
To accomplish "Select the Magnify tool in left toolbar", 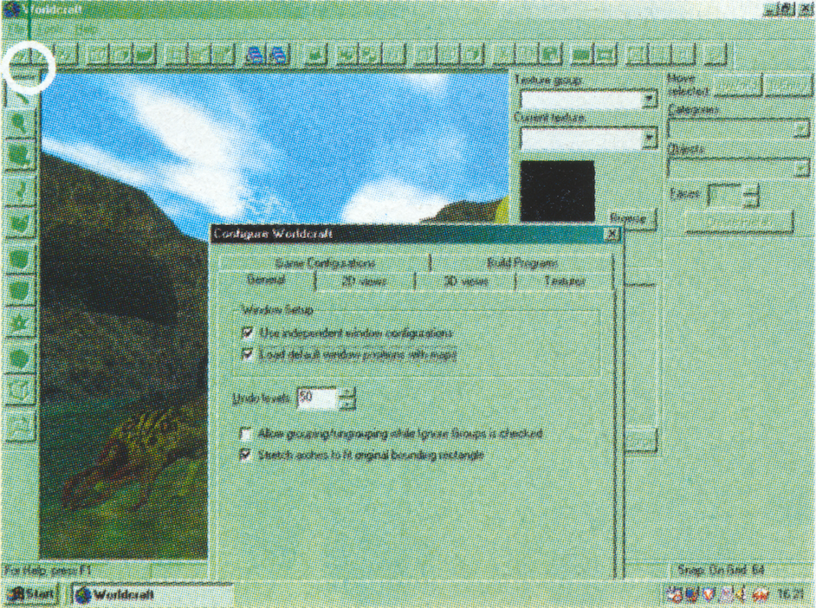I will [19, 124].
